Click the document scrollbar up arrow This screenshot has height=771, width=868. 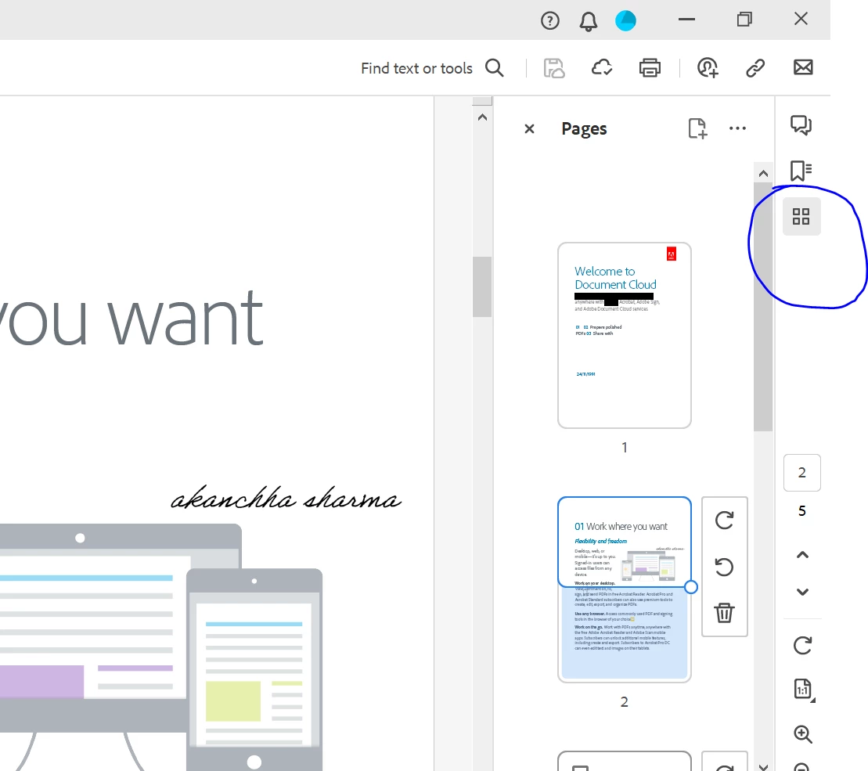click(482, 117)
